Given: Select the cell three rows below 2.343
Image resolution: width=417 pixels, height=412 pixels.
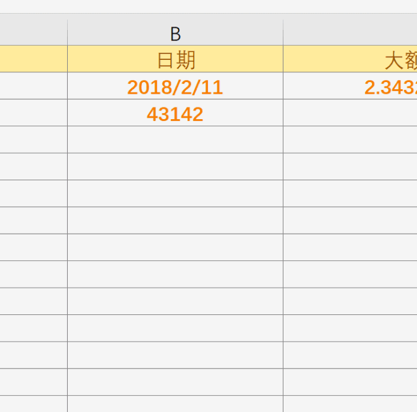Looking at the screenshot, I should pyautogui.click(x=350, y=167).
